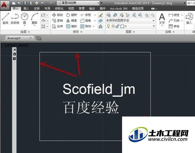The image size is (195, 153).
Task: Expand the 绘图 panel title
Action: (x=25, y=32)
